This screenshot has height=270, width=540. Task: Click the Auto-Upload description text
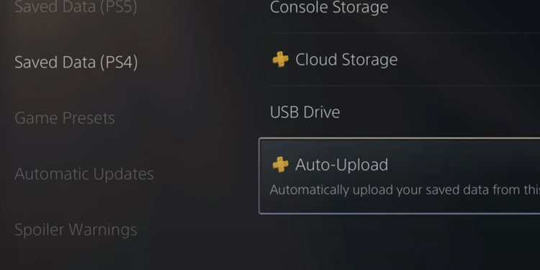click(x=405, y=190)
